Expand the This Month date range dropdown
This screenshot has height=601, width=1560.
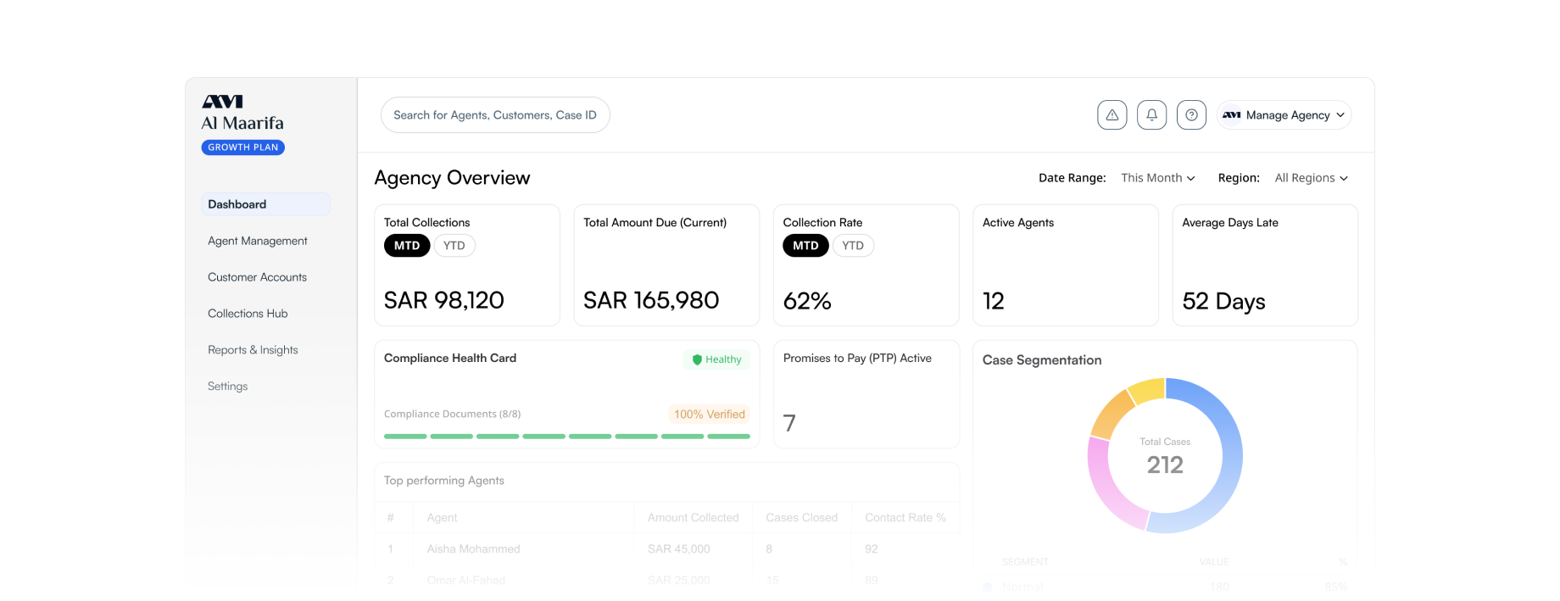(x=1157, y=178)
